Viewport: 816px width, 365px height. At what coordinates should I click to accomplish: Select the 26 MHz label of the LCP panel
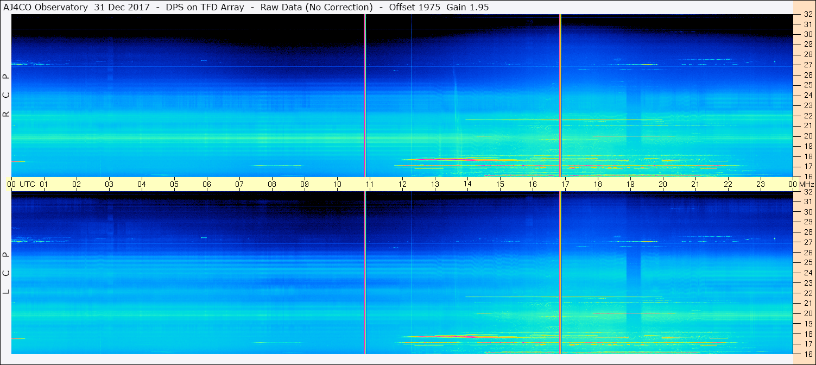click(807, 253)
